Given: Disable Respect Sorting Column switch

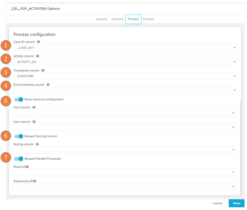Looking at the screenshot, I should (x=19, y=136).
